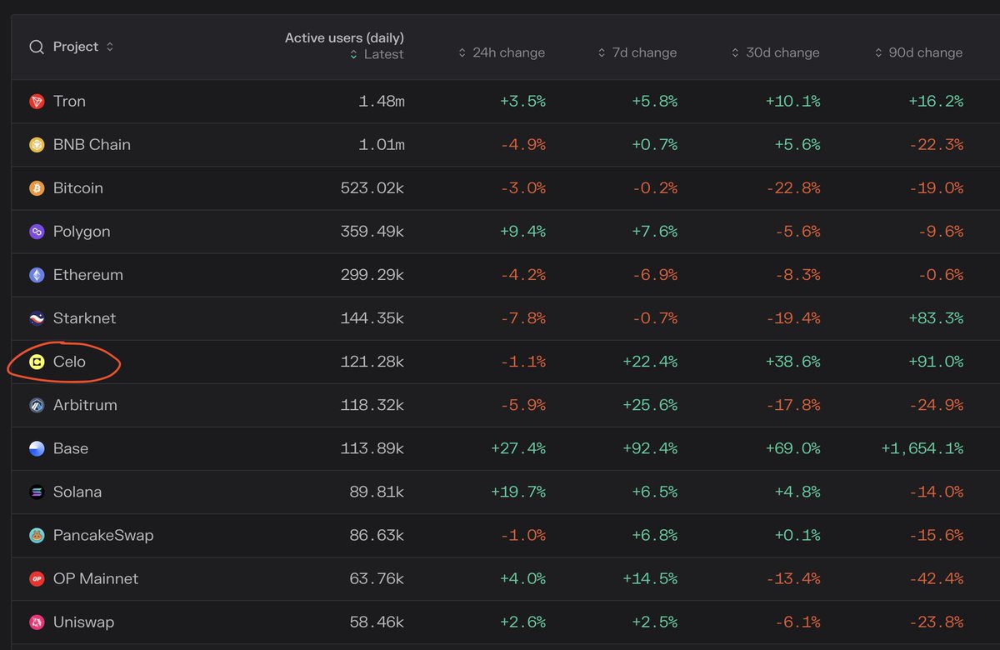Open the OP Mainnet project name
The height and width of the screenshot is (650, 1000).
tap(96, 578)
